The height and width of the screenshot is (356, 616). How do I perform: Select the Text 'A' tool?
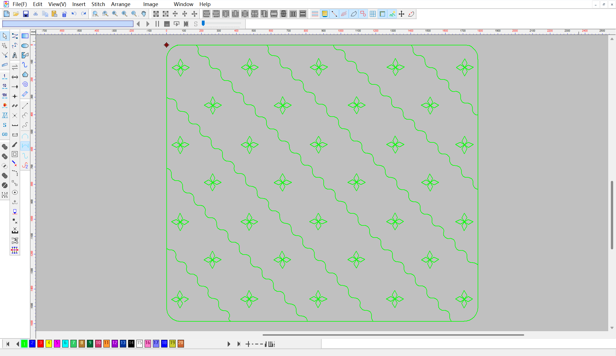pyautogui.click(x=15, y=55)
